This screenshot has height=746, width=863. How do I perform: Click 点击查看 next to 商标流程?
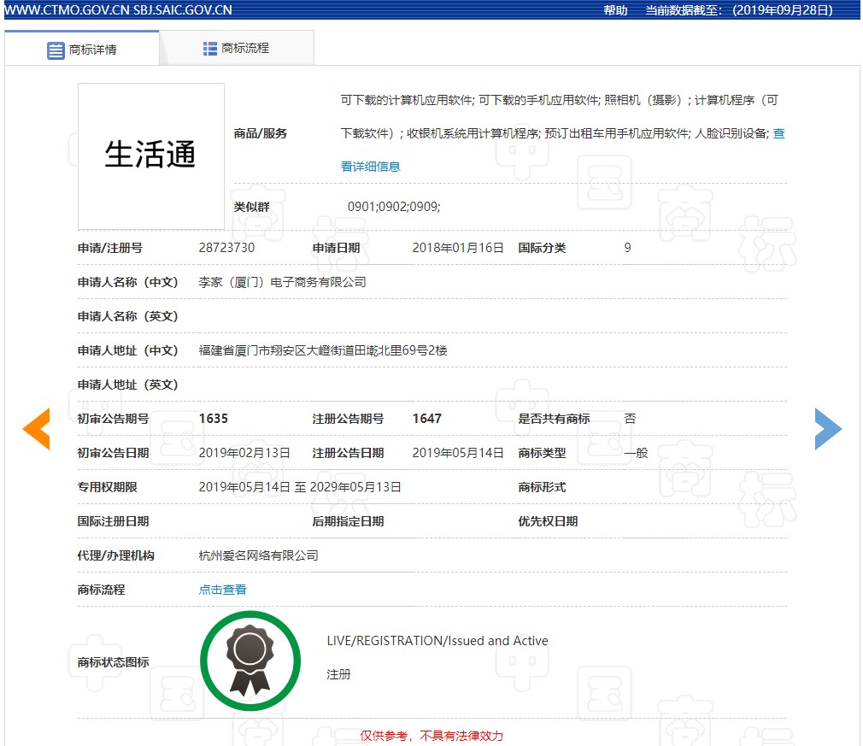click(223, 589)
